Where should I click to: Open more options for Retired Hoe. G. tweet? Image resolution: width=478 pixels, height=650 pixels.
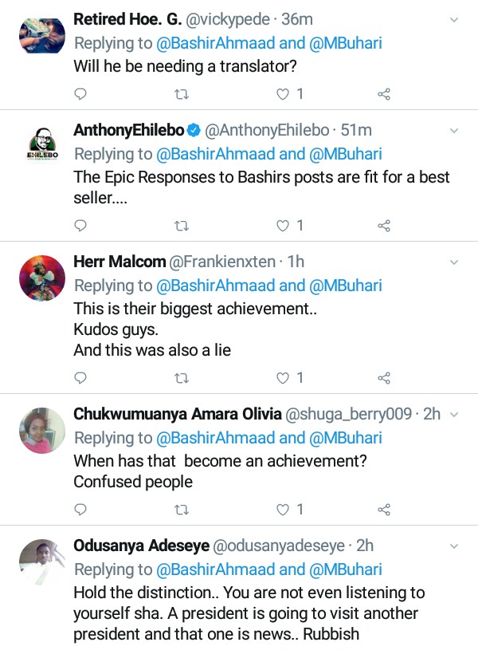[454, 19]
